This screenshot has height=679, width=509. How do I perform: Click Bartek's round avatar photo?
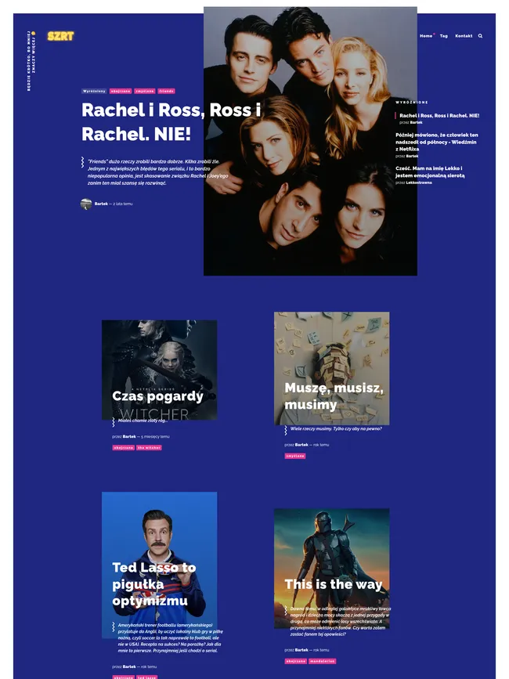86,204
